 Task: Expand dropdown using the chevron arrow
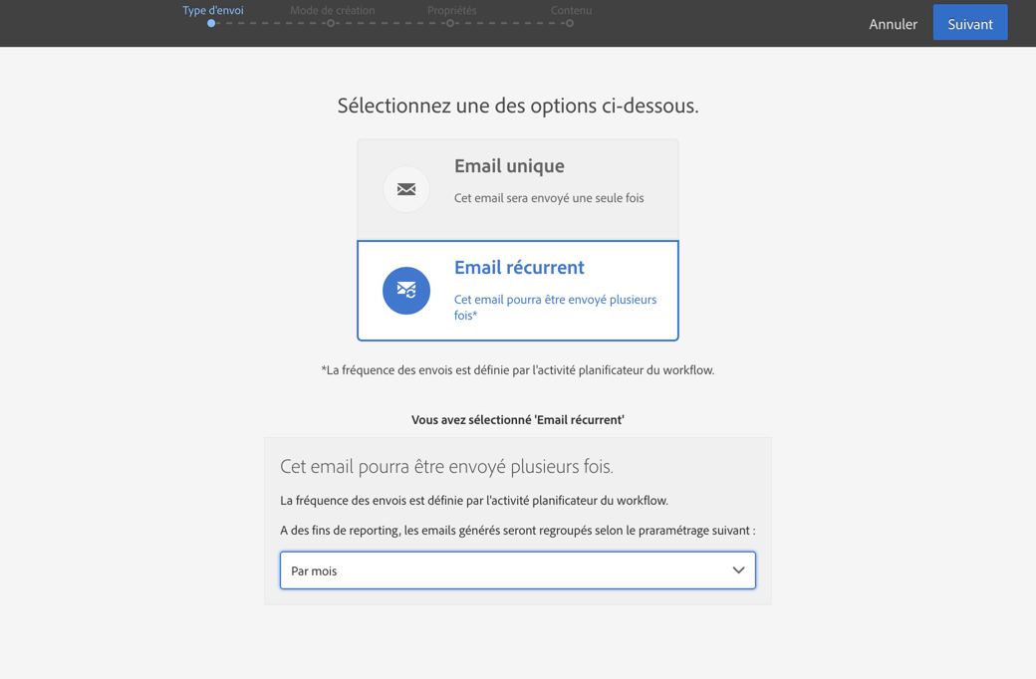coord(738,570)
